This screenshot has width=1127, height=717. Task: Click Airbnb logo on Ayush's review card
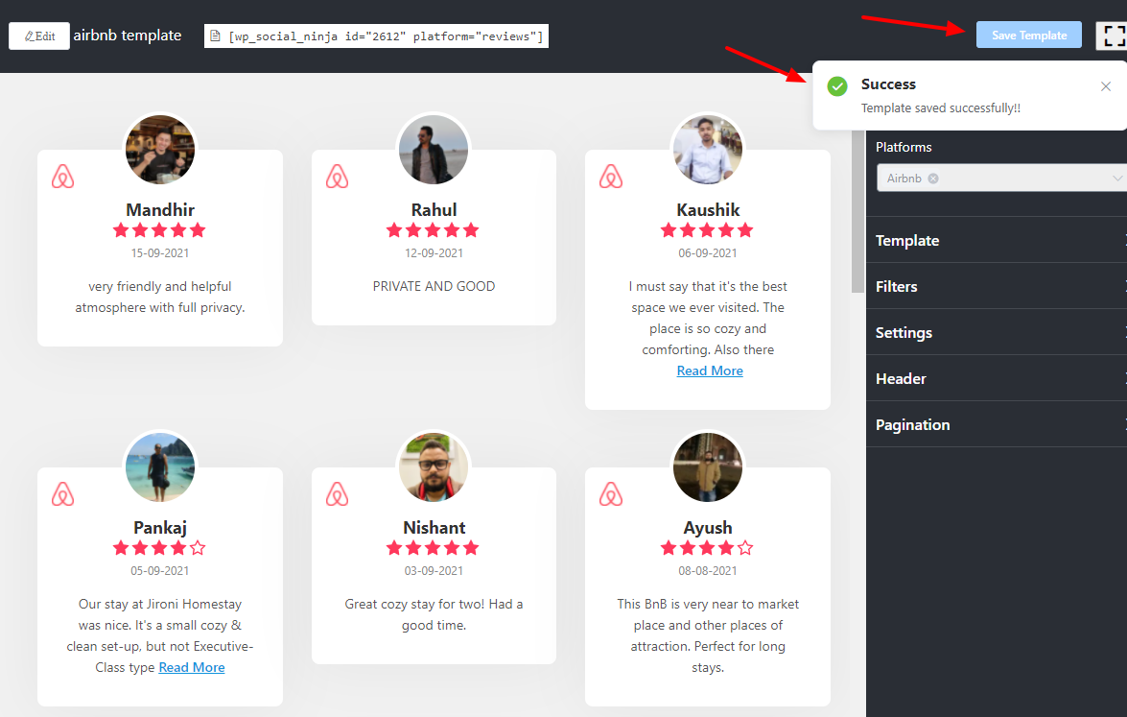tap(611, 494)
